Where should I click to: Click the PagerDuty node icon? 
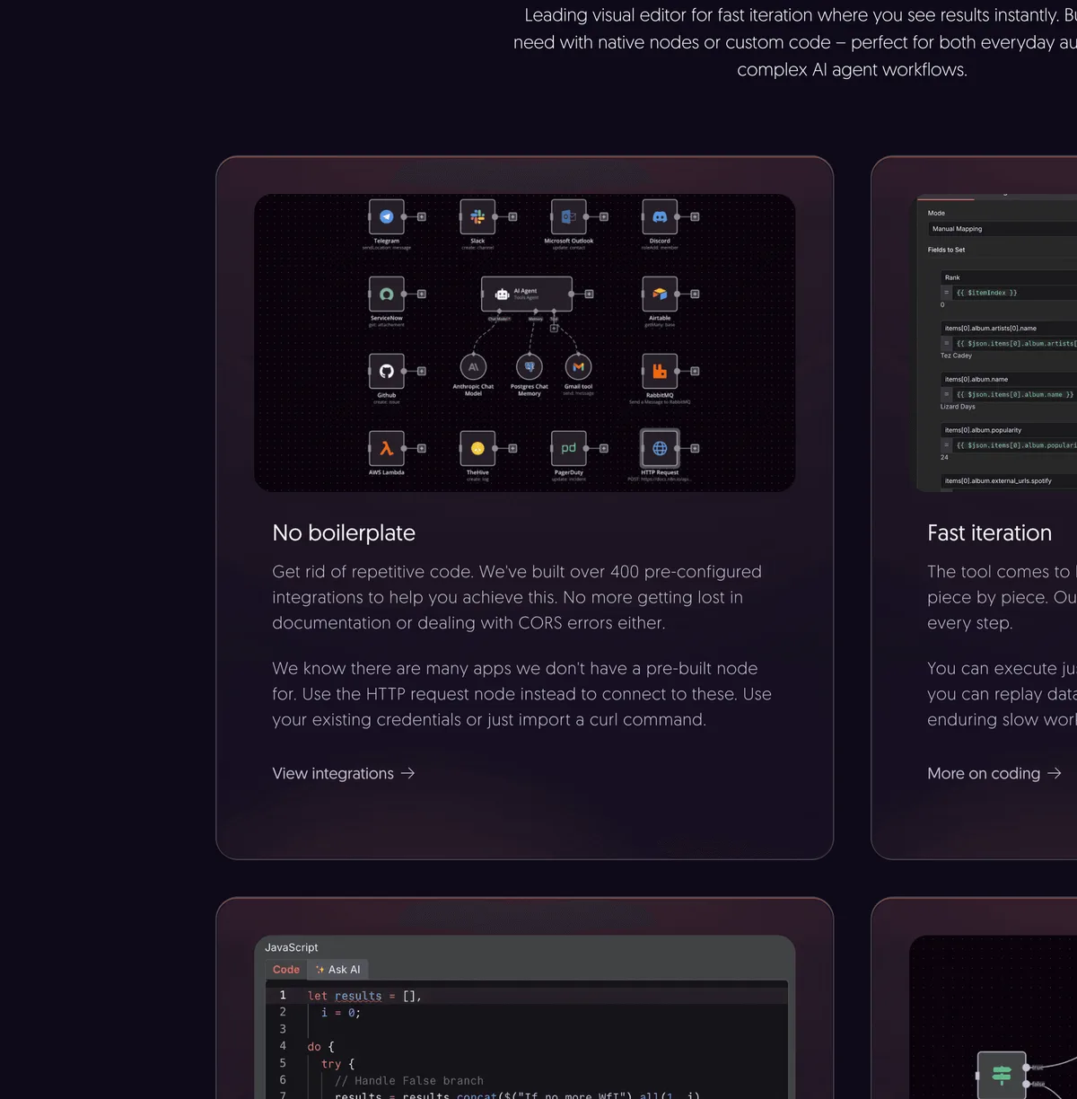coord(569,448)
